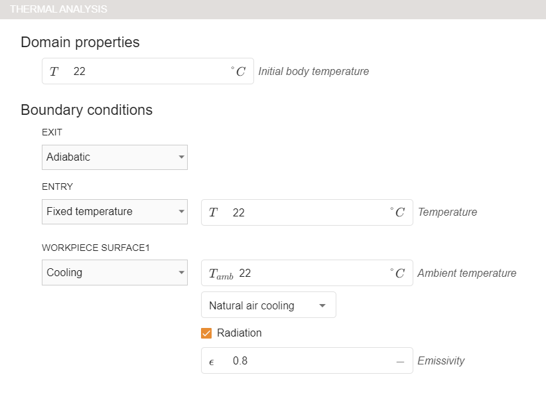The height and width of the screenshot is (393, 546).
Task: Open the Workpiece Surface1 Cooling dropdown
Action: (x=114, y=272)
